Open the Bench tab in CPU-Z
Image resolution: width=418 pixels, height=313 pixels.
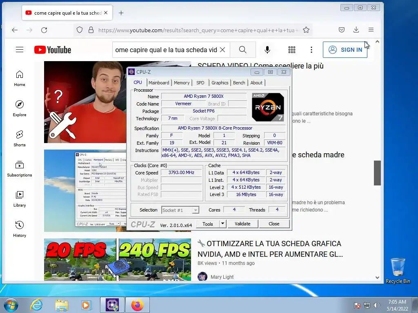click(239, 83)
